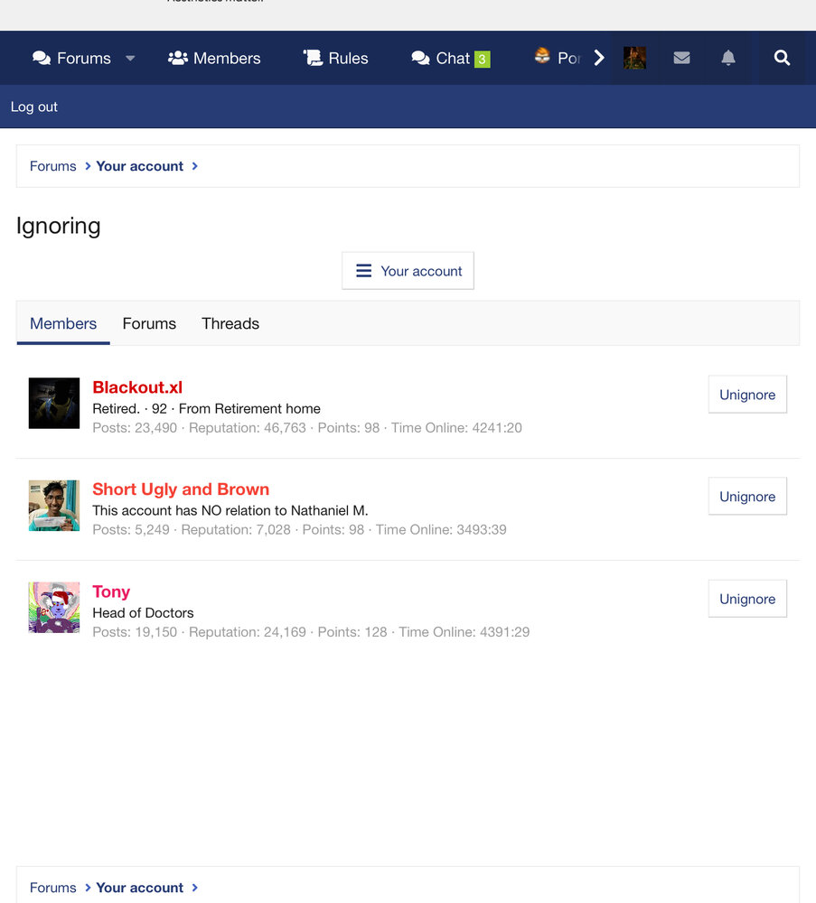Screen dimensions: 816x903
Task: View Blackout.xl's avatar thumbnail
Action: tap(54, 403)
